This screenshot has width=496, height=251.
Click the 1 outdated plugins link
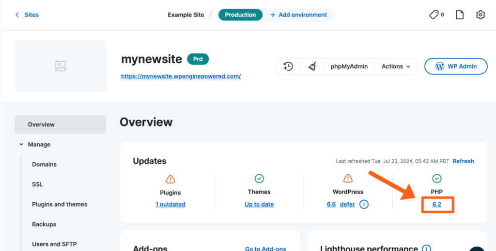coord(170,204)
